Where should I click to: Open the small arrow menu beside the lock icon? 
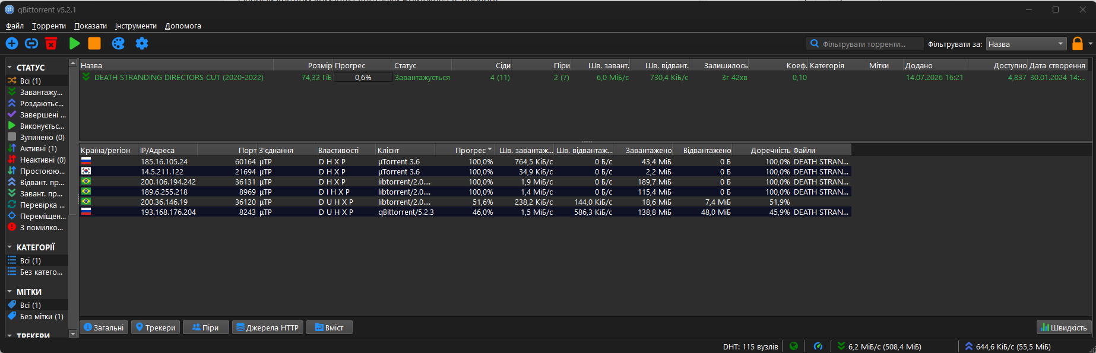click(x=1090, y=43)
